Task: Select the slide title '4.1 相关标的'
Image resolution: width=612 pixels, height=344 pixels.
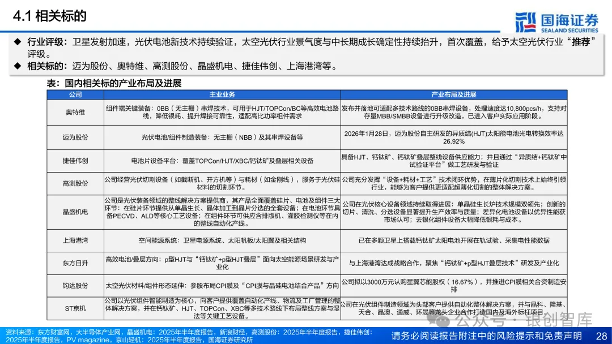Action: coord(49,16)
